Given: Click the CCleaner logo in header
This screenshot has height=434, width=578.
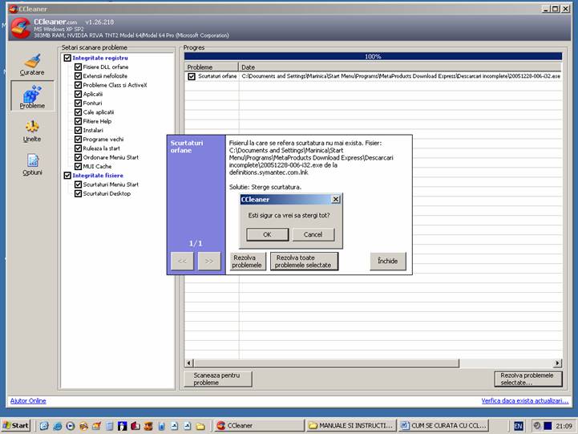Looking at the screenshot, I should 19,27.
